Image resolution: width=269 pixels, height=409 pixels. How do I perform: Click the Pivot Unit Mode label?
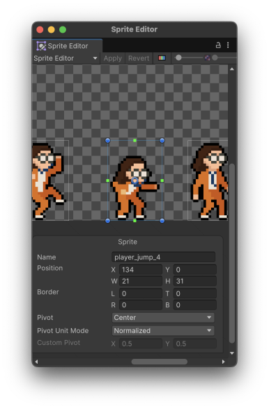click(x=63, y=331)
